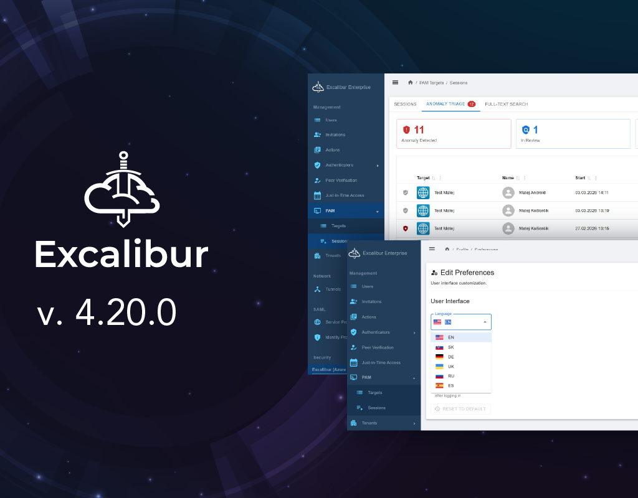Select the Targets icon under PAM

(x=360, y=393)
